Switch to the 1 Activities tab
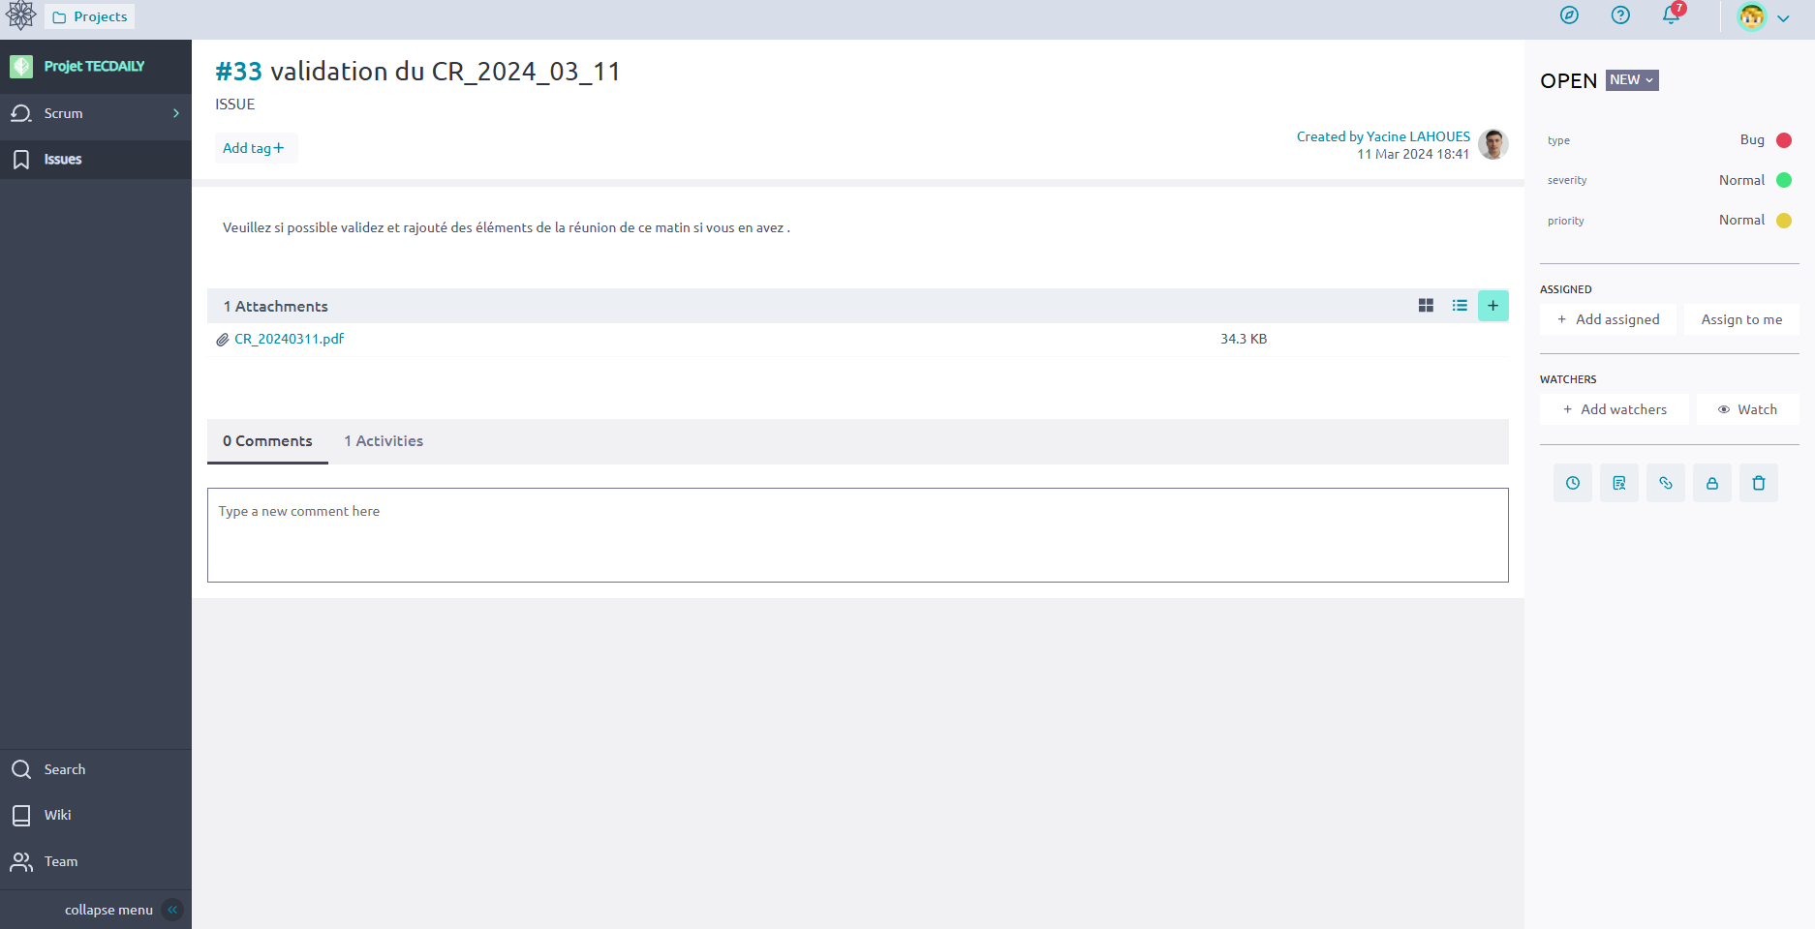Screen dimensions: 1815x929 [384, 441]
